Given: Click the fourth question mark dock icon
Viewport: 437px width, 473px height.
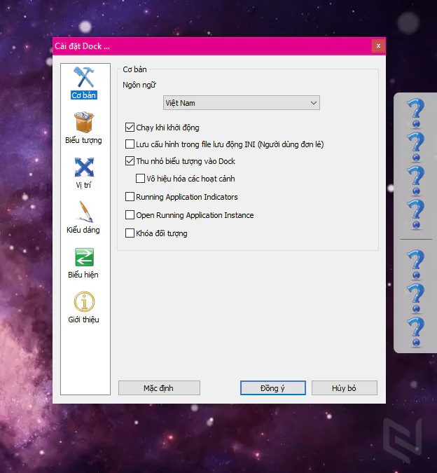Looking at the screenshot, I should (416, 214).
